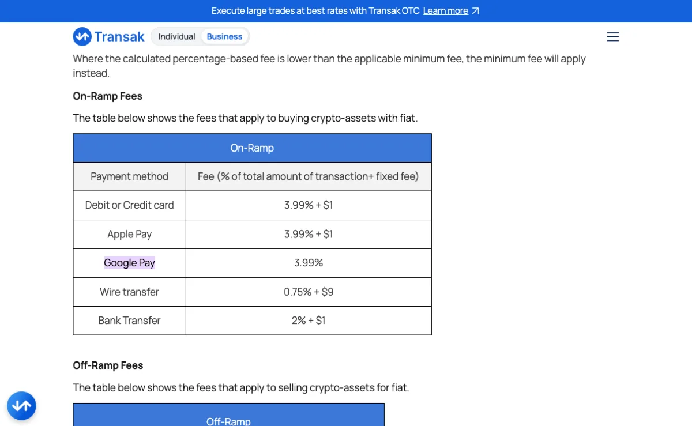Open the Learn more banner link
692x426 pixels.
[445, 11]
